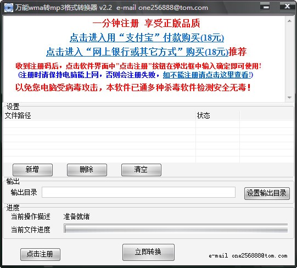
Task: Click the red 收到注册码后 instruction line
Action: (x=138, y=66)
